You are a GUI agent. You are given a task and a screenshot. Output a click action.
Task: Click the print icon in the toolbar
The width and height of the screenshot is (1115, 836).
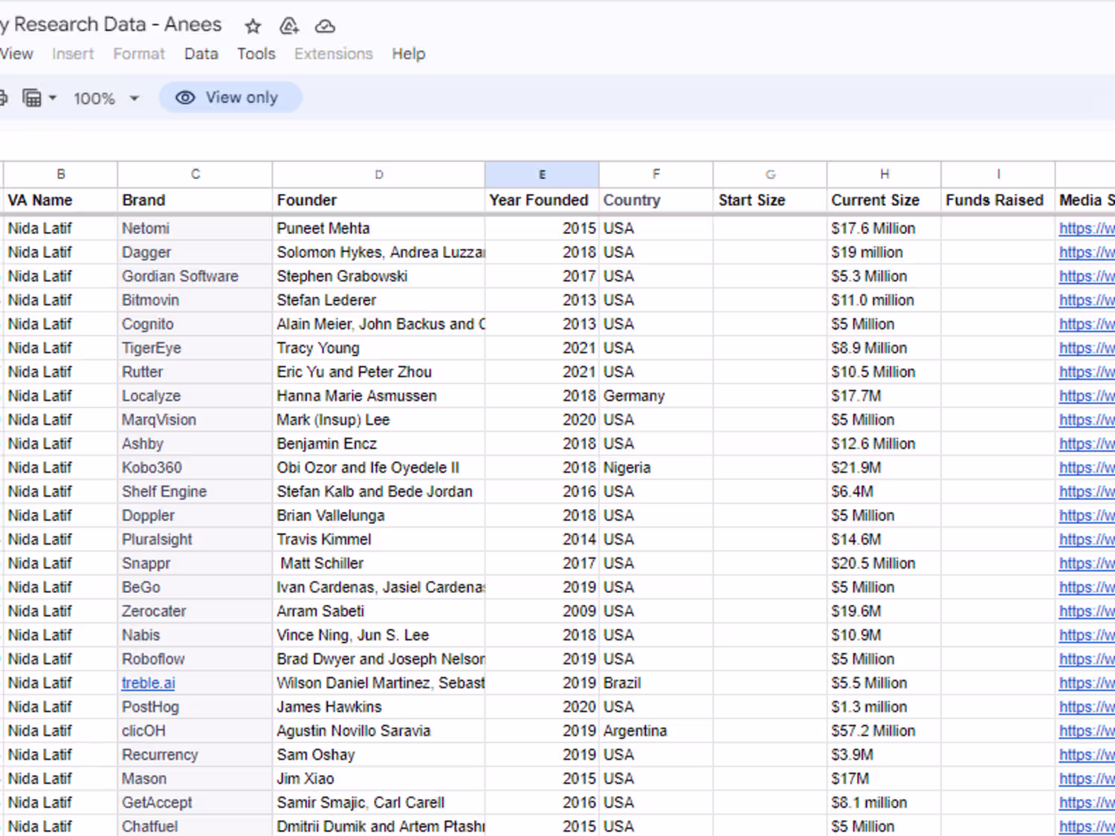click(3, 98)
